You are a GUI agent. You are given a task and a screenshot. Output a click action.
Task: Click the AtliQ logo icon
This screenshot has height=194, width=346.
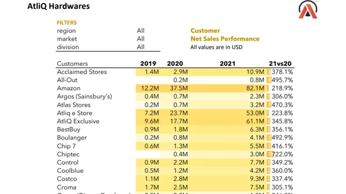[x=308, y=10]
